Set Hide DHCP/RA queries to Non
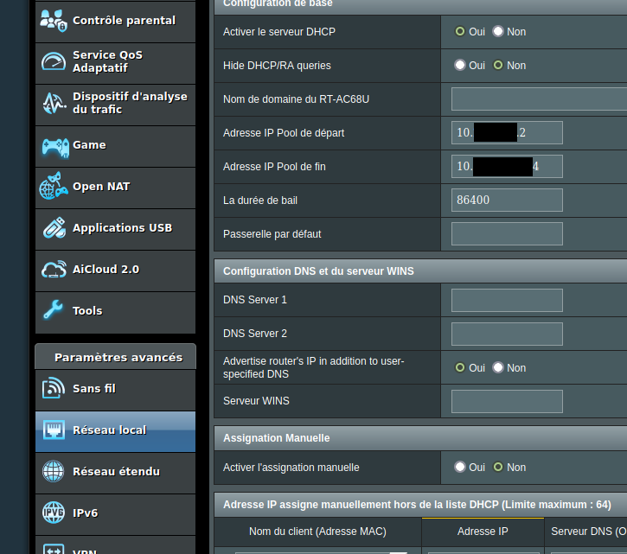Image resolution: width=627 pixels, height=554 pixels. pos(498,65)
